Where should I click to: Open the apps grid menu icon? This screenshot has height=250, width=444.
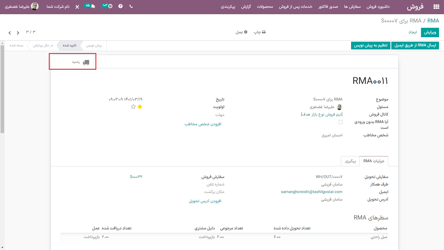(436, 7)
